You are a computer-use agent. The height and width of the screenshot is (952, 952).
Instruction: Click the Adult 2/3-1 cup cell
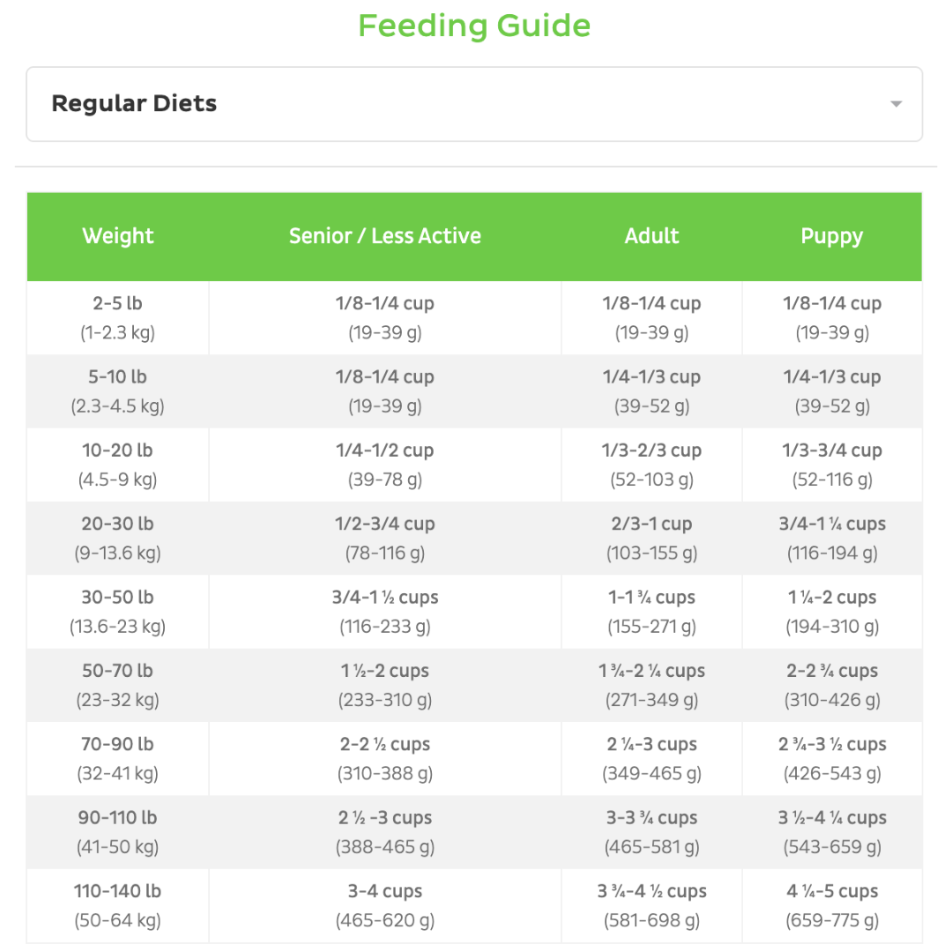coord(651,538)
